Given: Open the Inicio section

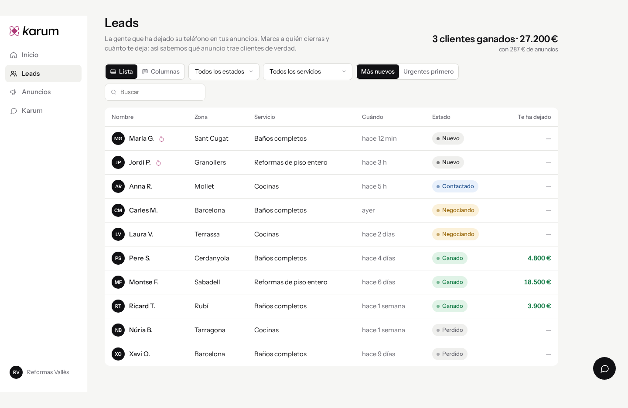Looking at the screenshot, I should (x=43, y=55).
